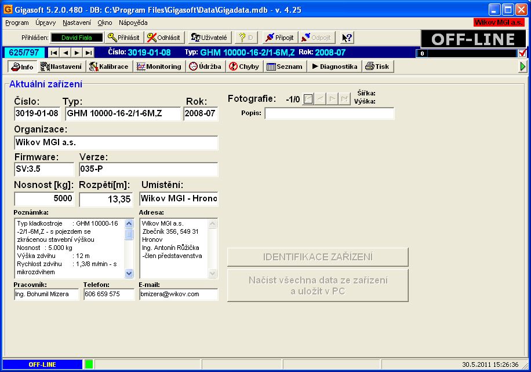The height and width of the screenshot is (372, 531).
Task: Toggle the red checkbox beside progress bar
Action: click(522, 53)
